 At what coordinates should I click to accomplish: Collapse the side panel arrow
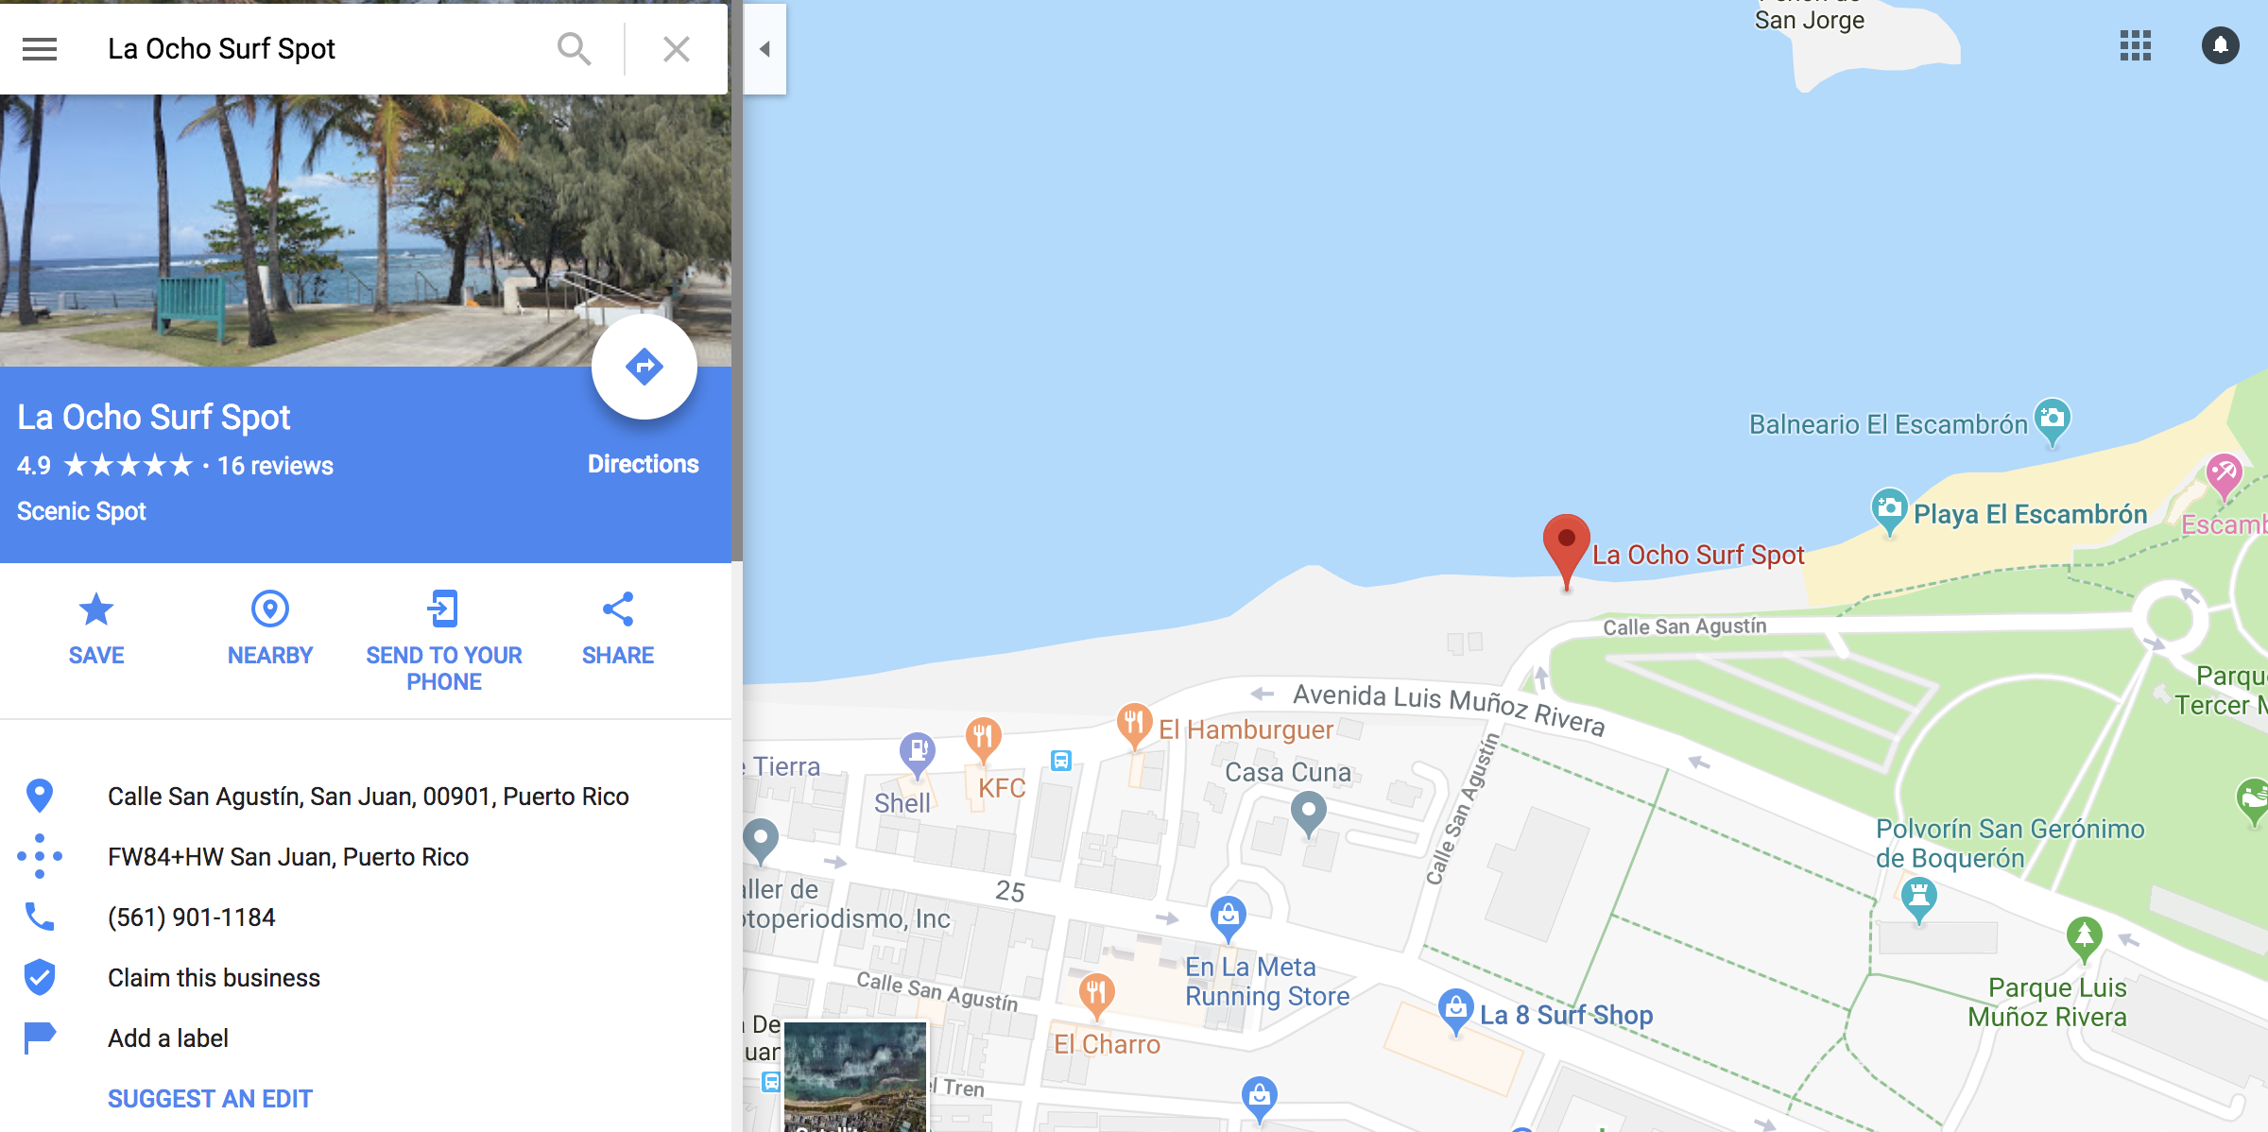pyautogui.click(x=765, y=48)
